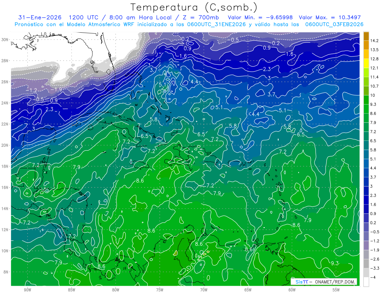381x294 pixels.
Task: Click the '85W' longitude axis label
Action: click(71, 290)
